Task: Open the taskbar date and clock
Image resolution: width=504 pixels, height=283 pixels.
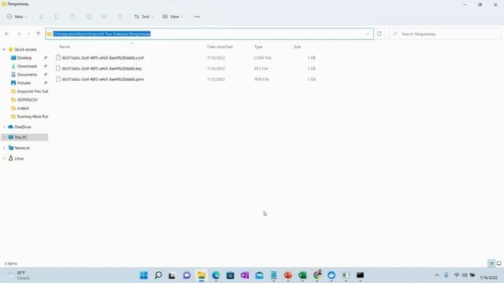Action: (x=488, y=277)
